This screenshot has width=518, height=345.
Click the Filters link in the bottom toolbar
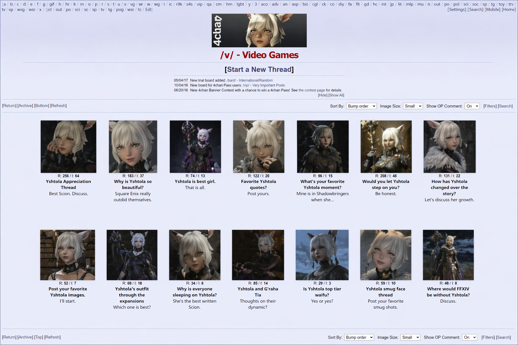pyautogui.click(x=488, y=337)
